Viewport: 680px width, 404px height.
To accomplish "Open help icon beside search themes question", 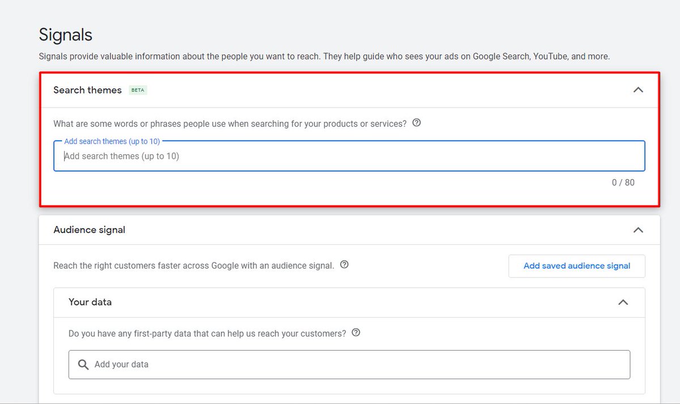I will click(416, 122).
